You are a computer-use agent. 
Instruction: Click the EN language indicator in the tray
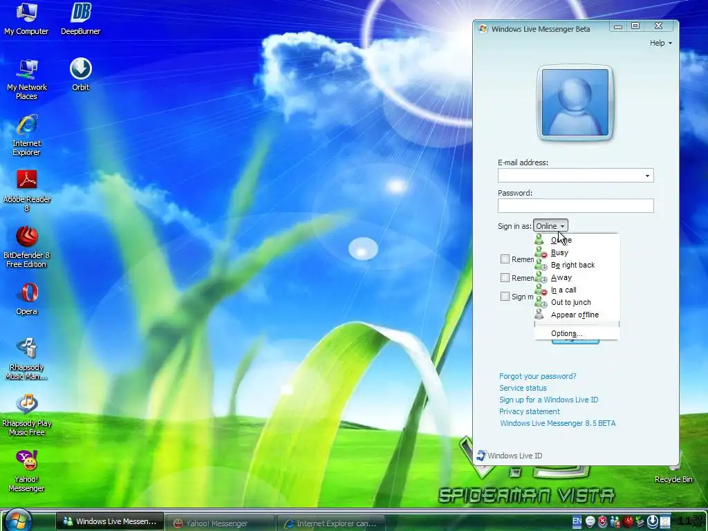pos(577,521)
